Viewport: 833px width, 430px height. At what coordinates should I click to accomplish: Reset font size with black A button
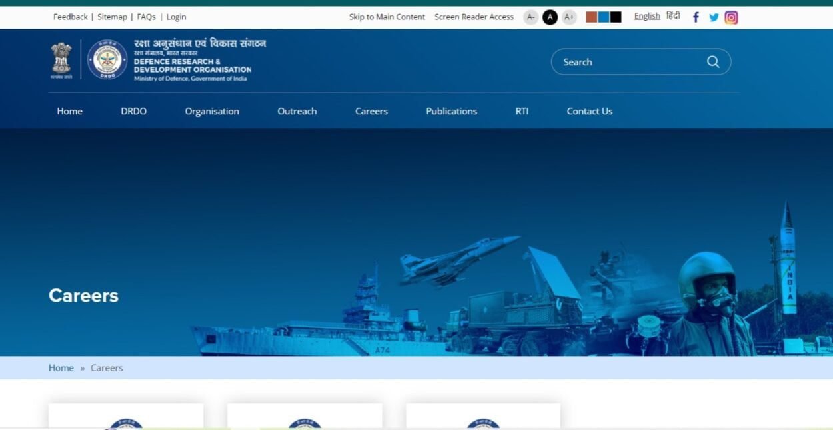pyautogui.click(x=550, y=17)
